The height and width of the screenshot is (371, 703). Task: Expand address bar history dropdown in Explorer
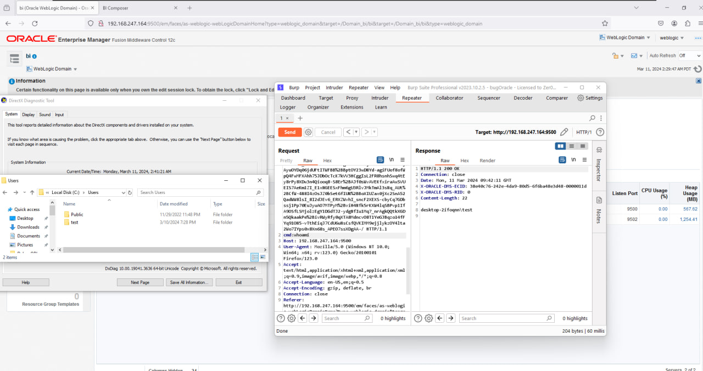click(x=123, y=192)
